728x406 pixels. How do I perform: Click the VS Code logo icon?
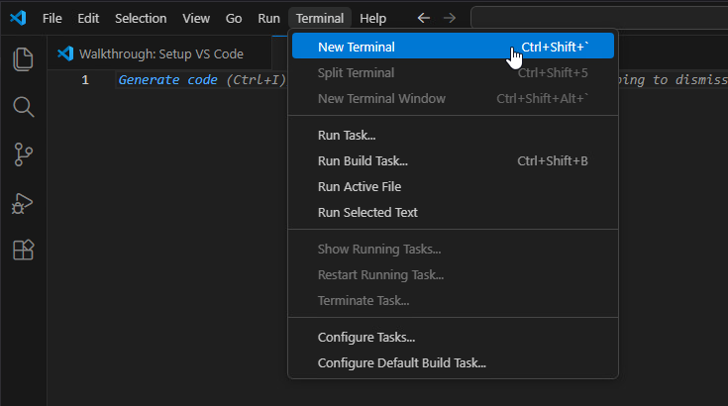point(18,18)
